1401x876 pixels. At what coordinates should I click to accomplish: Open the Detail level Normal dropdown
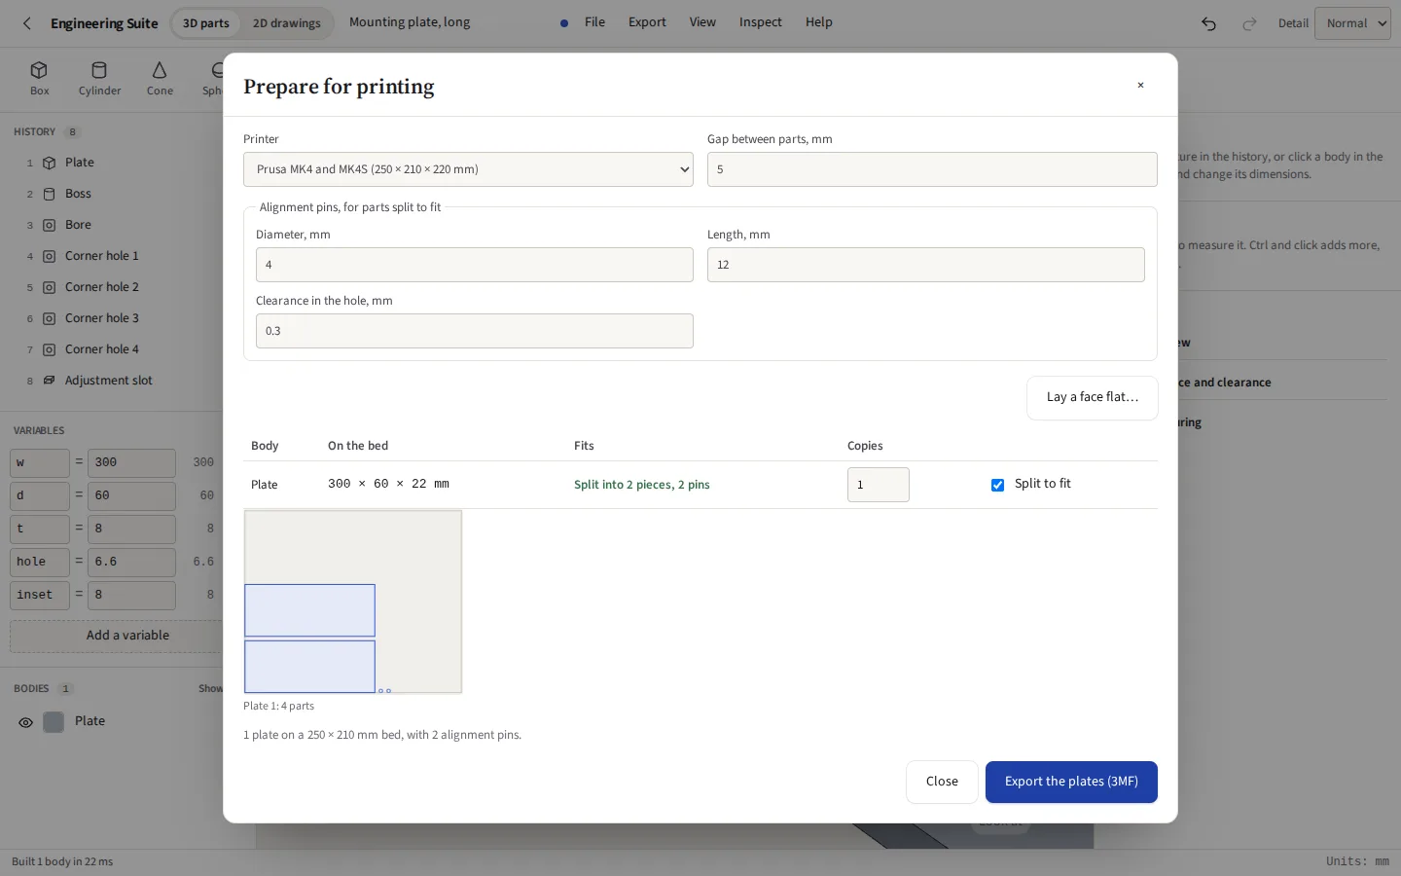1352,23
